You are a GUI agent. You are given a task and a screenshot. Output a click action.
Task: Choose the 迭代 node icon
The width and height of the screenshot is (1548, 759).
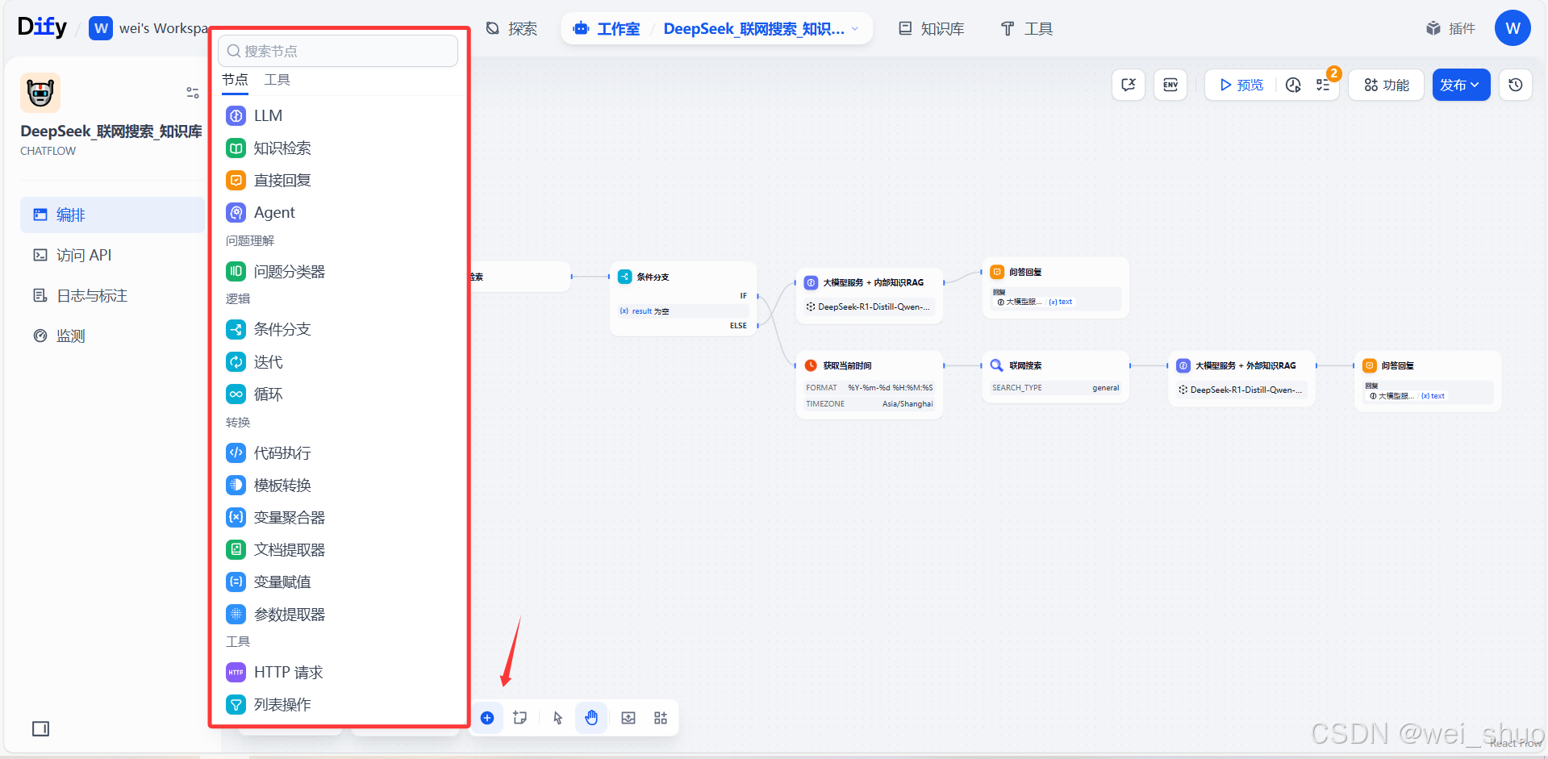click(236, 361)
